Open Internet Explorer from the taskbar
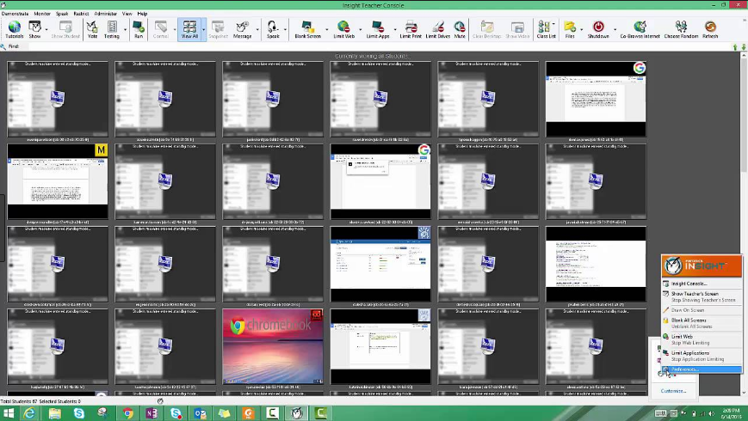The image size is (748, 421). point(29,412)
